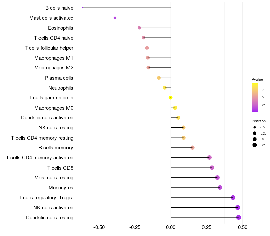Click the Dendritic cells resting data point
The width and height of the screenshot is (270, 236).
[239, 217]
